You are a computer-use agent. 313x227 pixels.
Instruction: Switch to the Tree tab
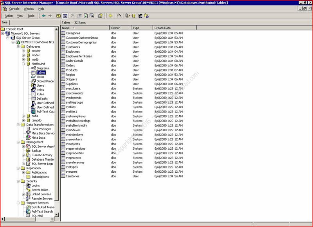click(4, 23)
